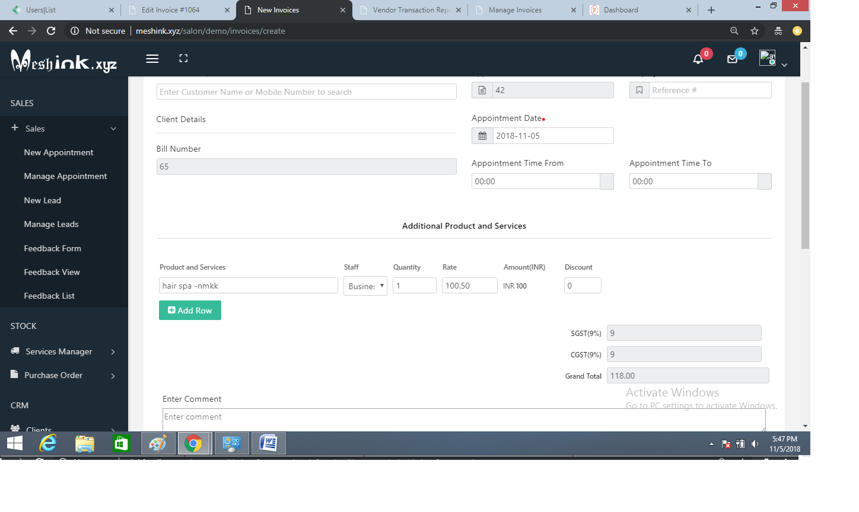Click the document icon beside number 42

point(482,90)
